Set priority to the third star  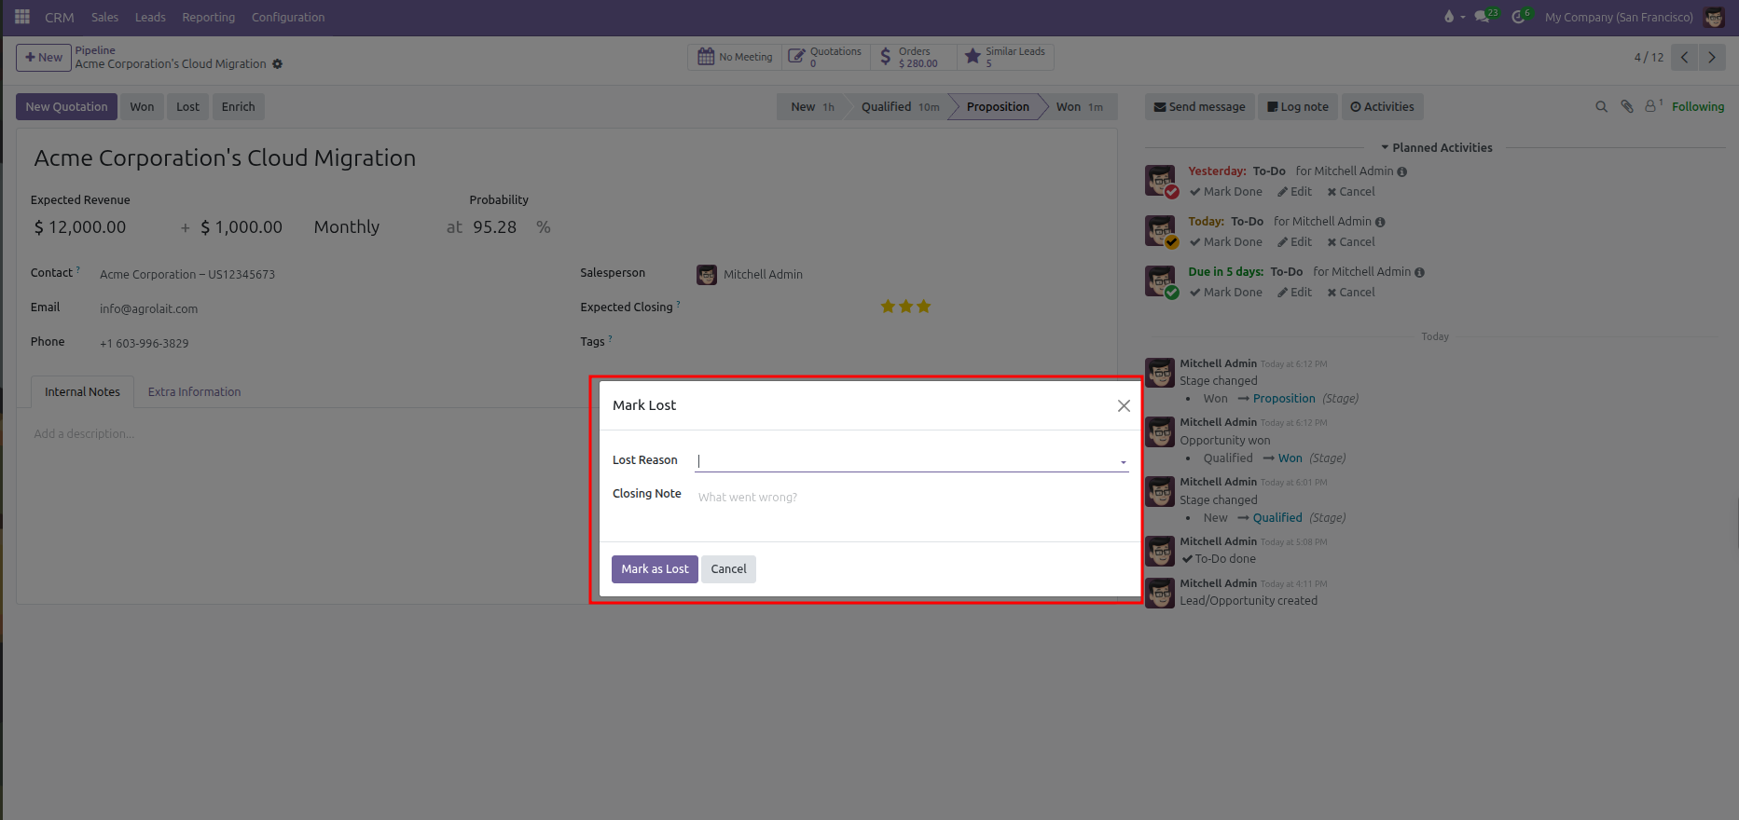click(x=924, y=307)
